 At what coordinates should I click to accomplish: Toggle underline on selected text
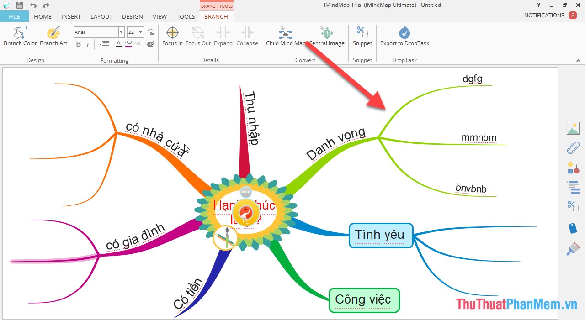pyautogui.click(x=119, y=44)
